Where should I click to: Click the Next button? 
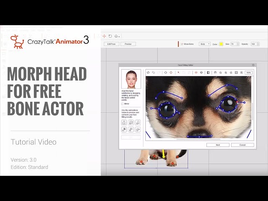tap(218, 145)
